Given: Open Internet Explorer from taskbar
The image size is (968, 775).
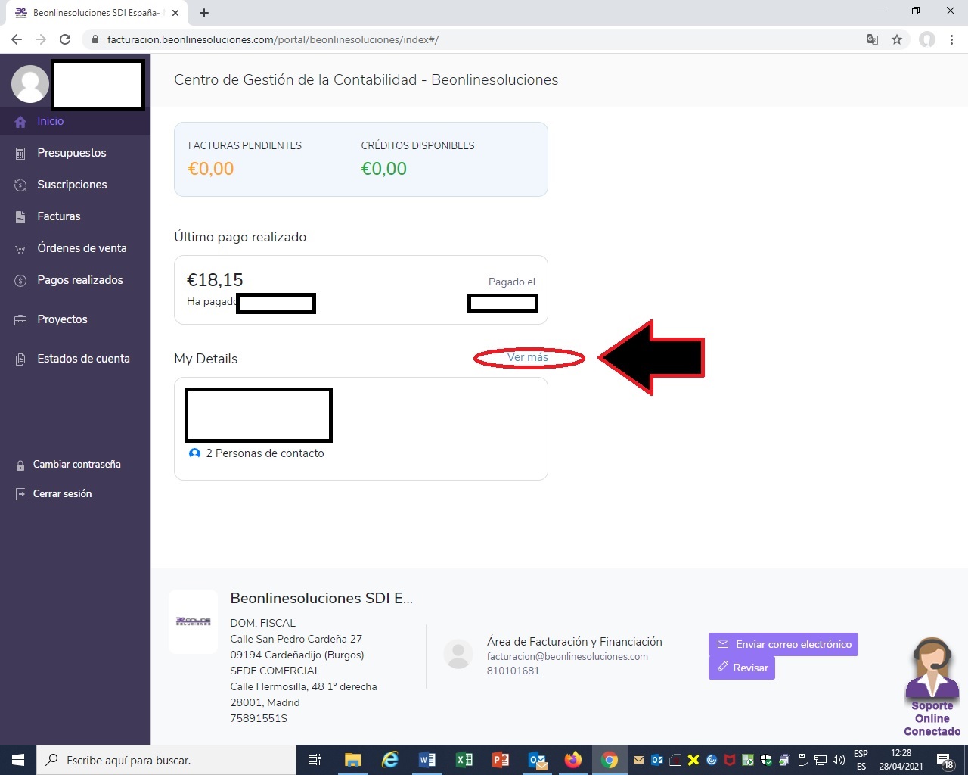Looking at the screenshot, I should click(x=390, y=760).
